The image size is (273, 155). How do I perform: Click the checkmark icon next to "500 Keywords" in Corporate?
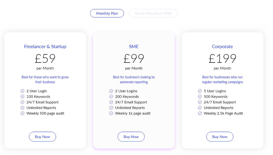point(200,97)
